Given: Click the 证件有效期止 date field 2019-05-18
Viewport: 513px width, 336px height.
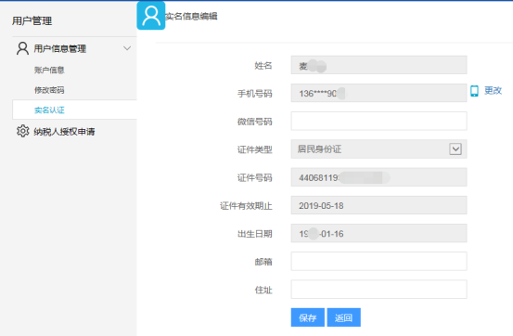Looking at the screenshot, I should pyautogui.click(x=378, y=205).
